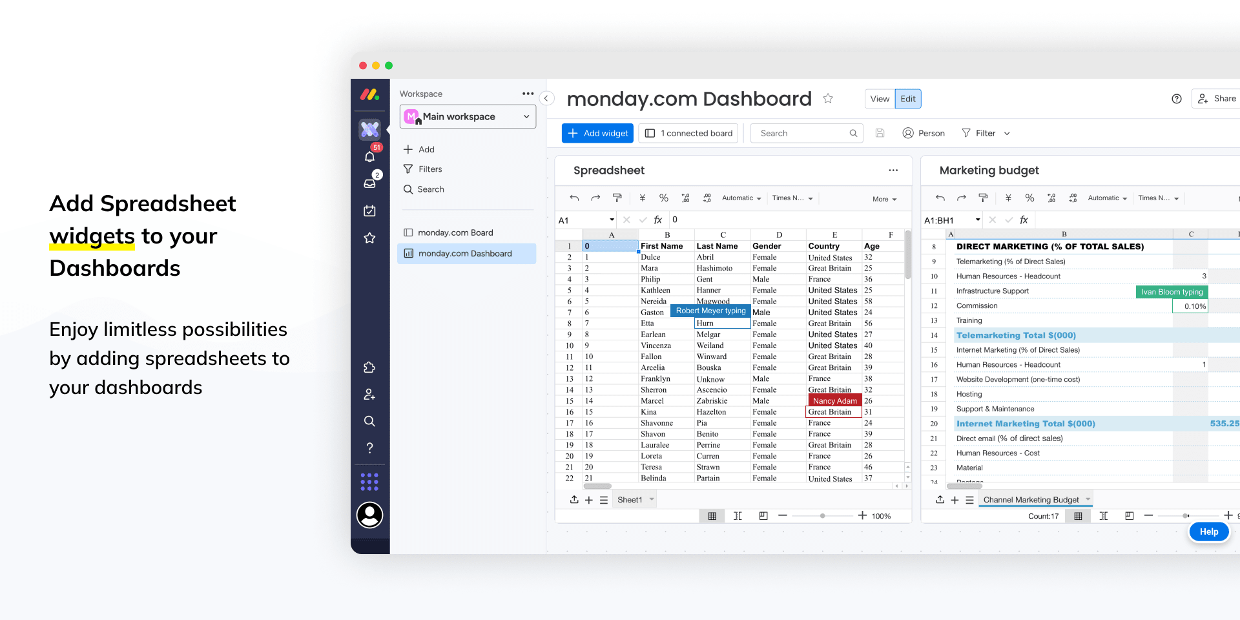Screen dimensions: 1240x620
Task: Click the dashboard Search input field
Action: pyautogui.click(x=807, y=133)
